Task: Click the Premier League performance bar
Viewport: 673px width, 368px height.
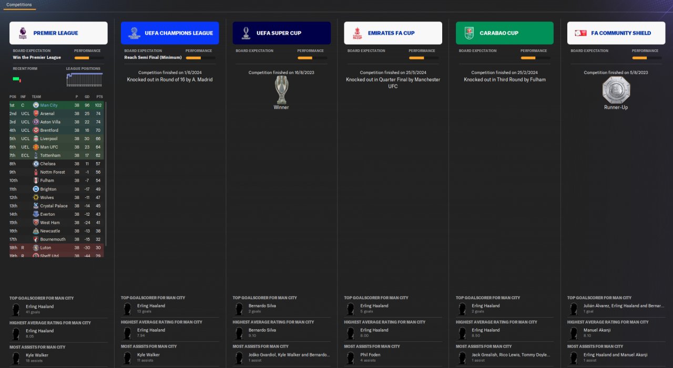Action: coord(89,58)
